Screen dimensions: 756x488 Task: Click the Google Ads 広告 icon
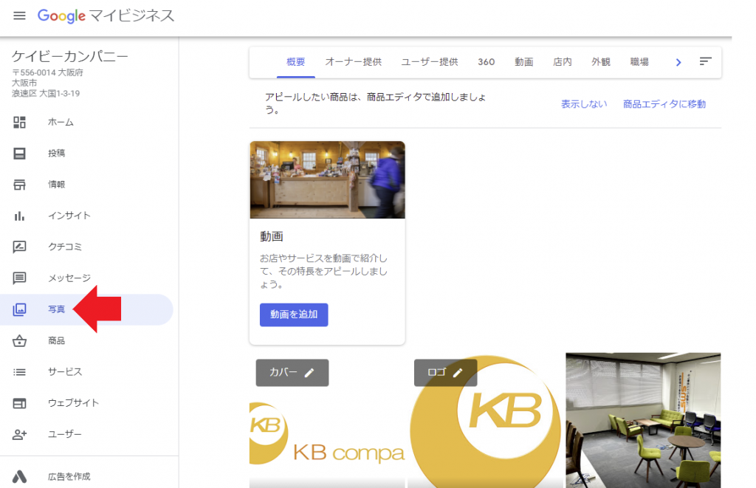tap(19, 476)
